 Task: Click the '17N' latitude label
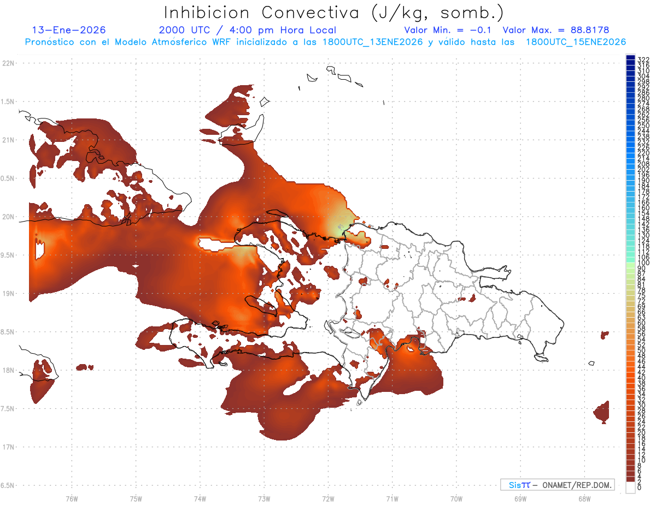[8, 447]
